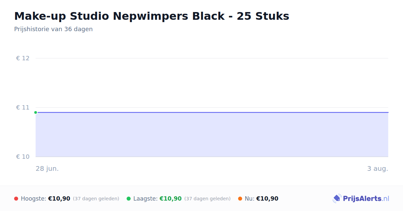Click the Hoogste price €10,90 value

point(59,199)
